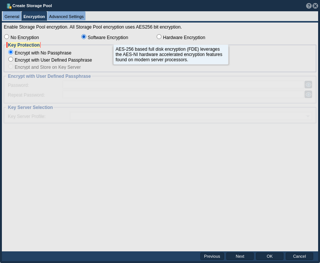The width and height of the screenshot is (320, 263).
Task: Focus the Password input field
Action: pyautogui.click(x=183, y=85)
